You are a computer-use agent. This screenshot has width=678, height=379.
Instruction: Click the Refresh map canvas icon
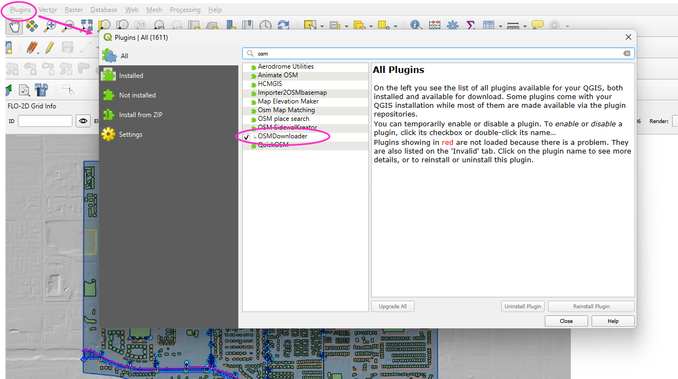tap(283, 26)
